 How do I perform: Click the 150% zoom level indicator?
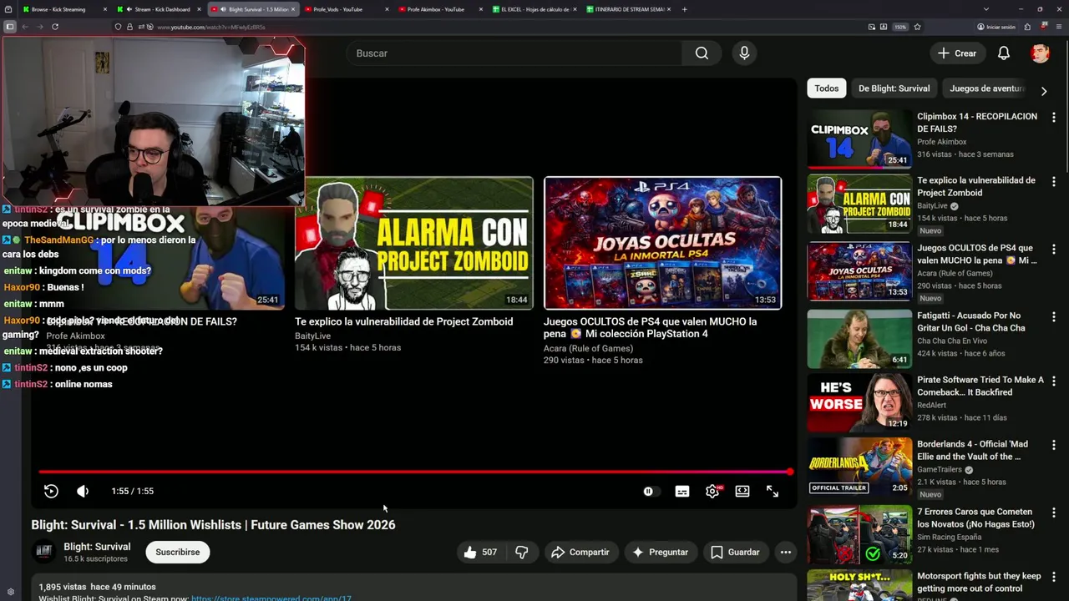900,27
